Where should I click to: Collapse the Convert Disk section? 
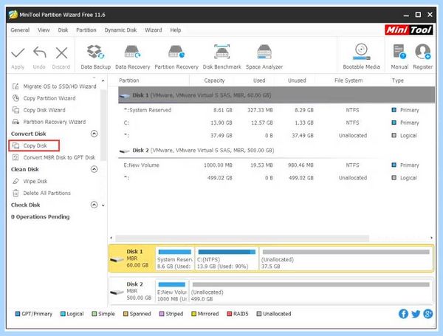pos(94,134)
